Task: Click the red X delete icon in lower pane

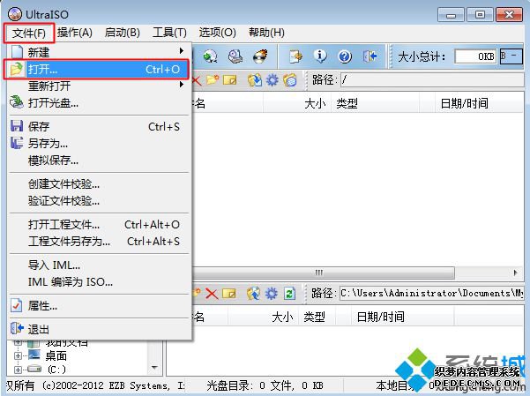Action: 212,294
